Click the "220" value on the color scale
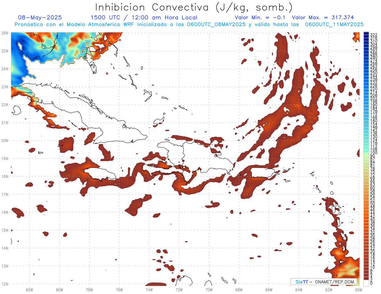This screenshot has height=294, width=381. [374, 89]
